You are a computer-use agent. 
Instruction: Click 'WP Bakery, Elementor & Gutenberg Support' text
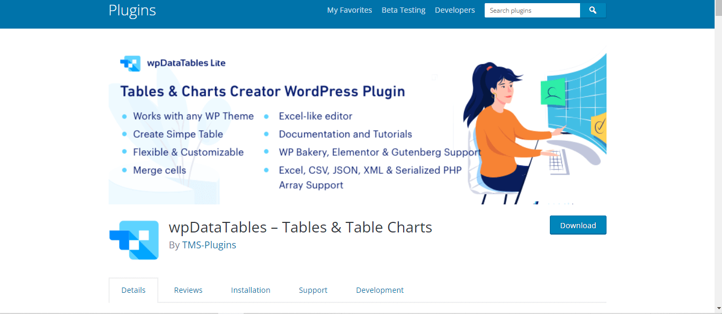(x=380, y=152)
